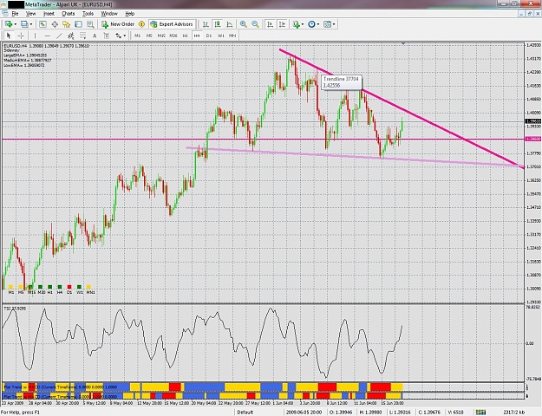Screen dimensions: 542x416
Task: Select the horizontal line drawing tool
Action: [x=48, y=36]
